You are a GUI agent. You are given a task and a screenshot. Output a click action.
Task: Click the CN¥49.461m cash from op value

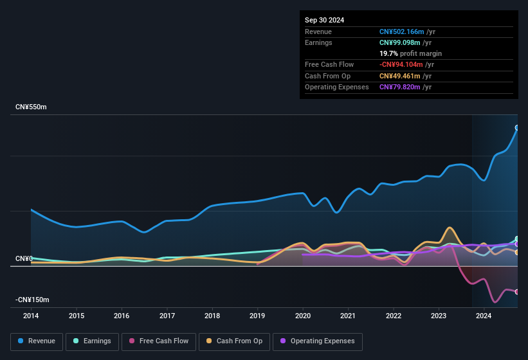coord(400,76)
